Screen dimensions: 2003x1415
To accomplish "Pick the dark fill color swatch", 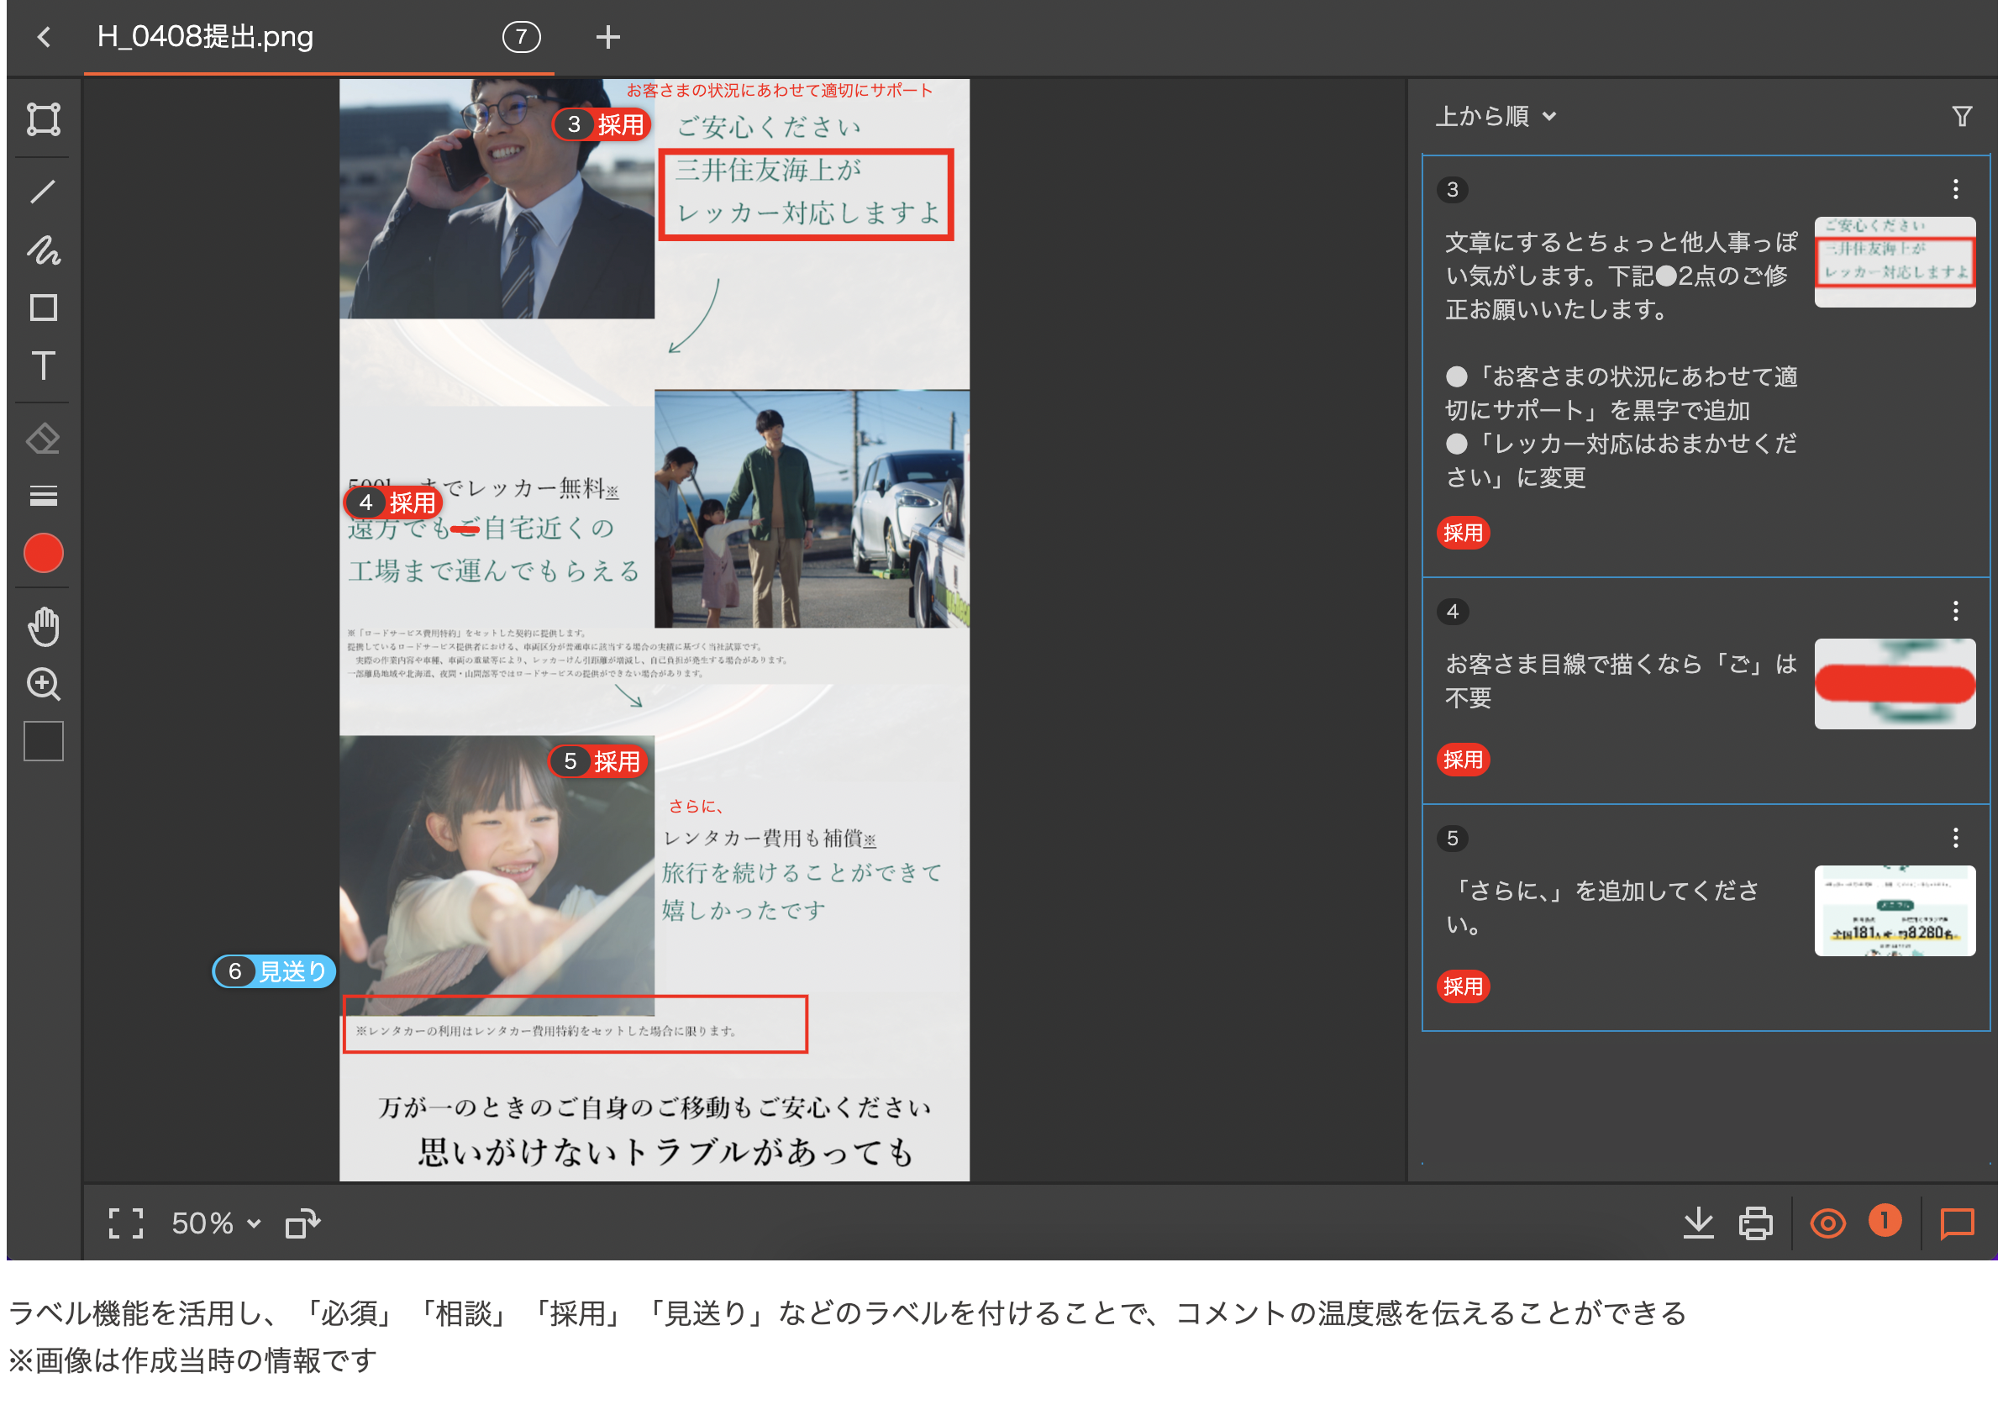I will point(44,741).
